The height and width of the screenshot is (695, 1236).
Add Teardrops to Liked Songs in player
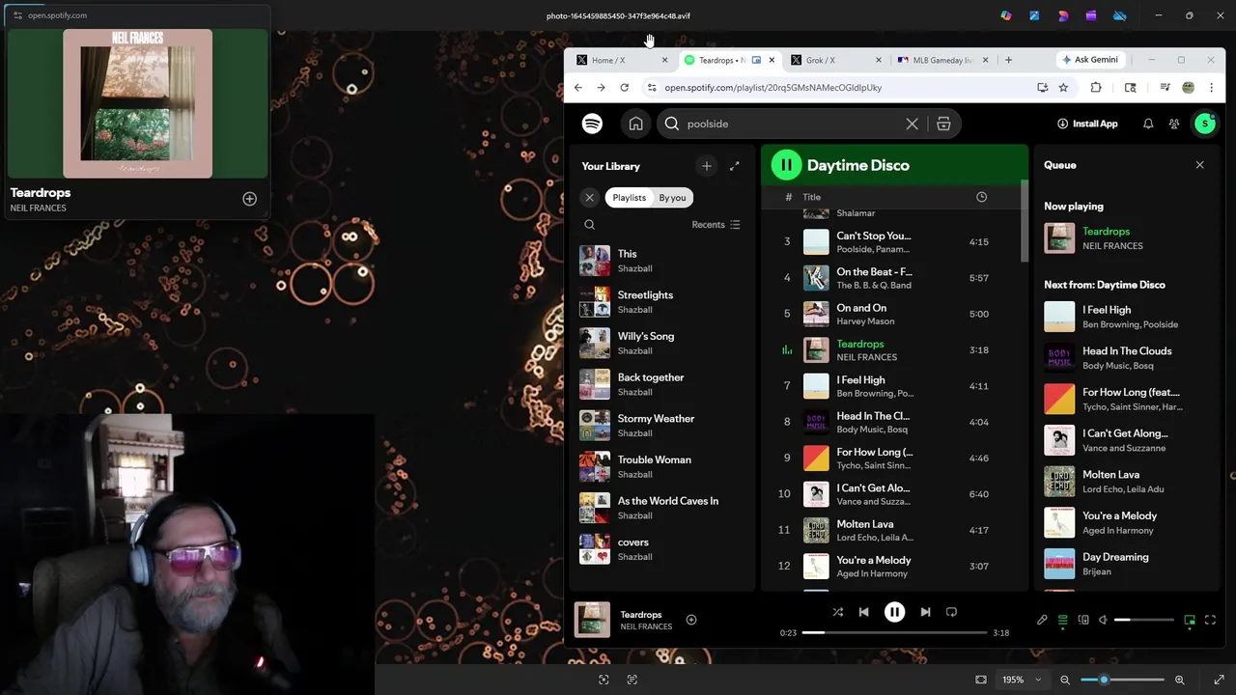point(690,620)
